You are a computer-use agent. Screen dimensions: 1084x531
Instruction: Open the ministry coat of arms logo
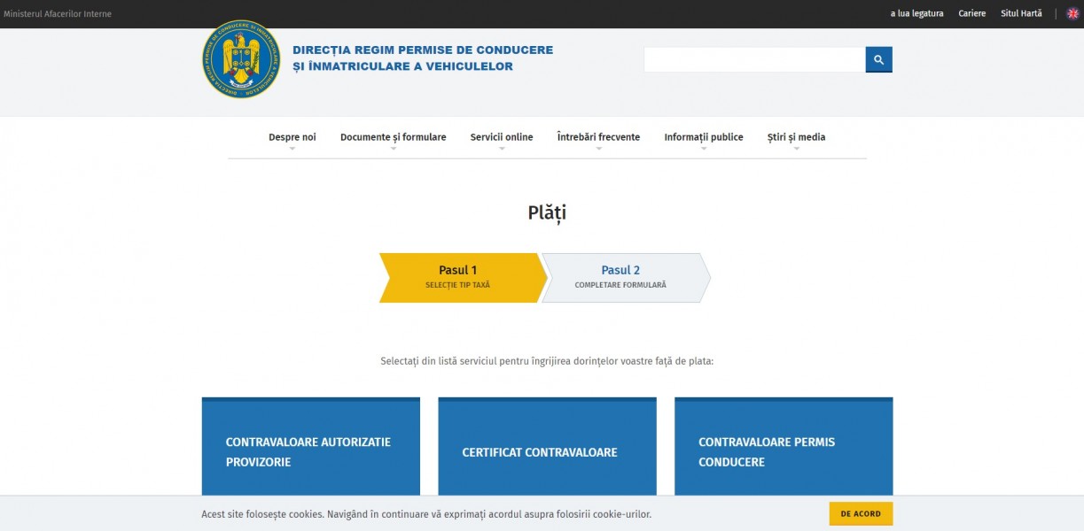tap(241, 59)
